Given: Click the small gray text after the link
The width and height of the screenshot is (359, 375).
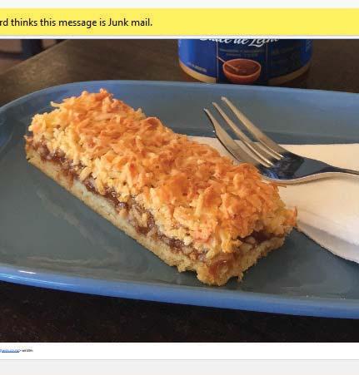Looking at the screenshot, I should click(27, 351).
